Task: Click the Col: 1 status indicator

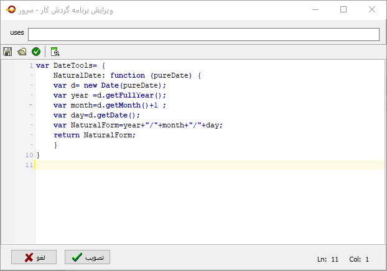Action: coord(359,259)
